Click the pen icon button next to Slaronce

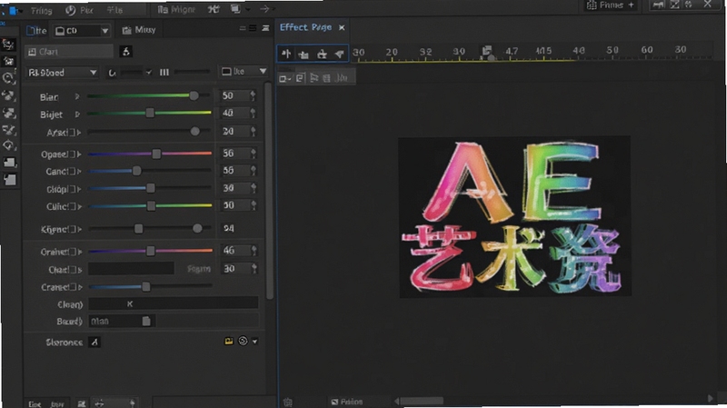(95, 343)
